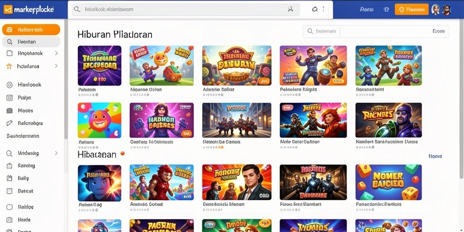Open the man in suit game thumbnail
464x232 pixels.
pyautogui.click(x=237, y=182)
